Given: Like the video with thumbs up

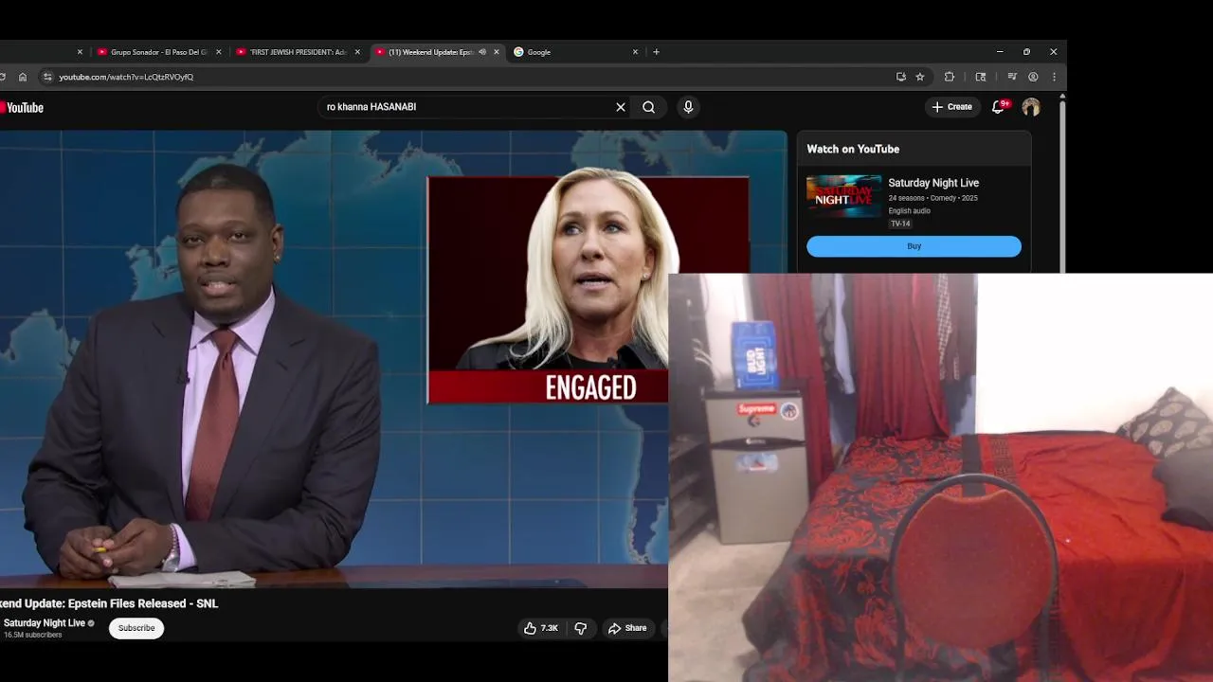Looking at the screenshot, I should 540,628.
